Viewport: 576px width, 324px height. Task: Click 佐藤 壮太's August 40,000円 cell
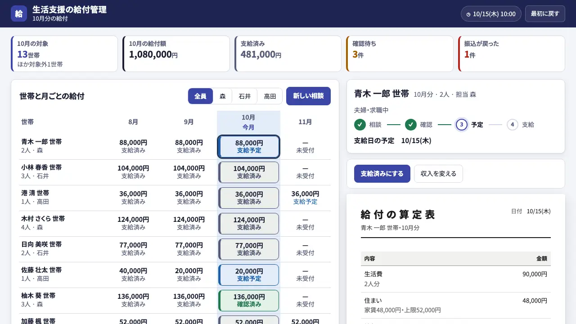[133, 275]
